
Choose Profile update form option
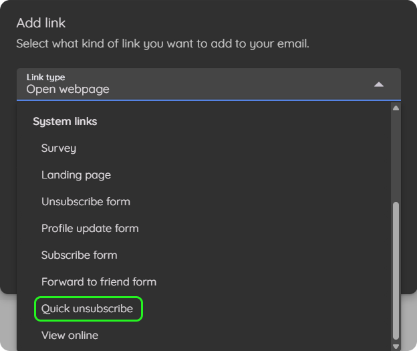click(x=204, y=229)
